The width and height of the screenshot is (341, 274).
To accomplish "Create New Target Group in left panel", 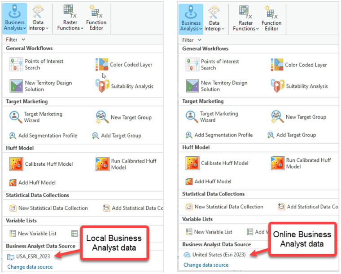I will (x=123, y=117).
